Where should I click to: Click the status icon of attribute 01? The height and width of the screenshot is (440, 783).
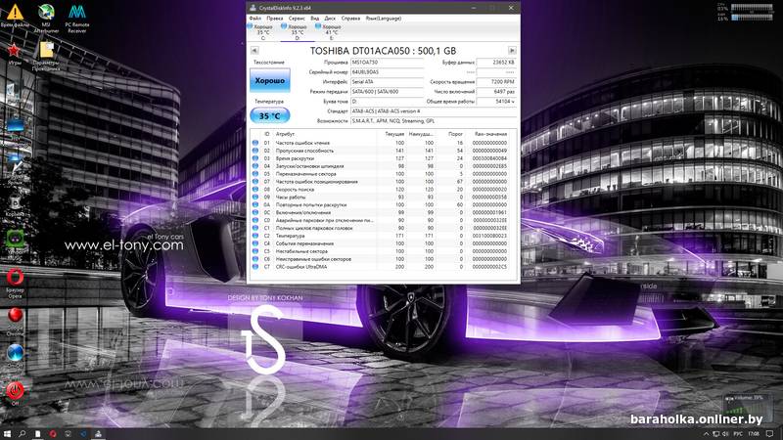(x=255, y=143)
